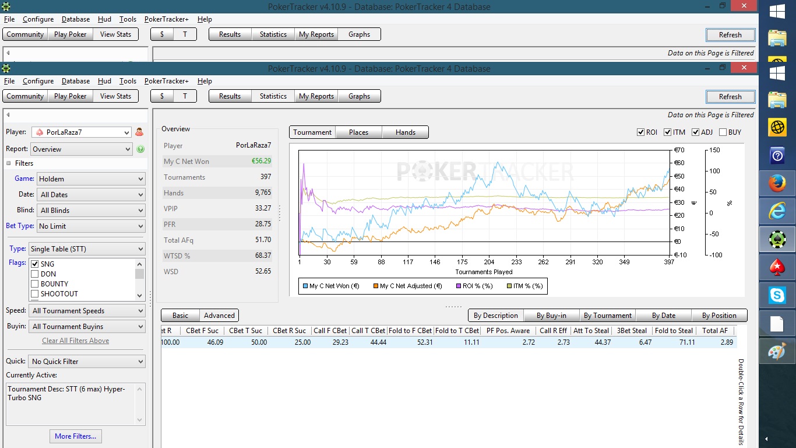Open the Report dropdown set to Overview

click(x=82, y=149)
